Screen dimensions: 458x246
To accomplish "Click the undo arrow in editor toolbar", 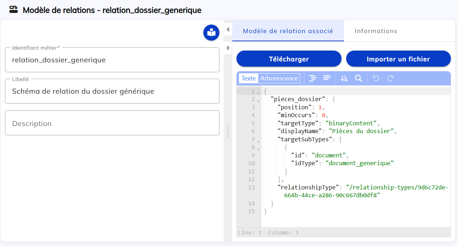I will coord(376,78).
